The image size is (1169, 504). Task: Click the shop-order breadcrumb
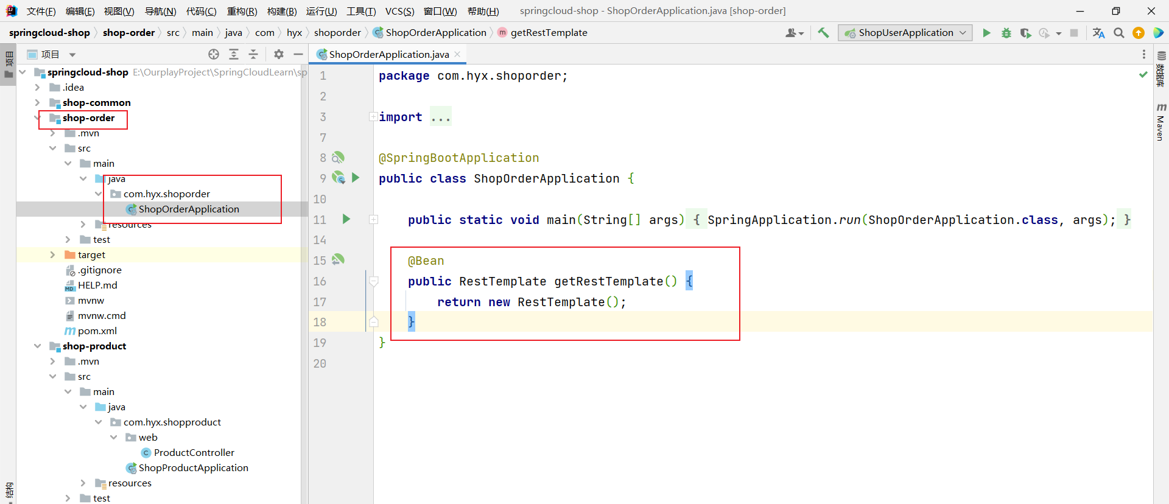click(x=128, y=33)
